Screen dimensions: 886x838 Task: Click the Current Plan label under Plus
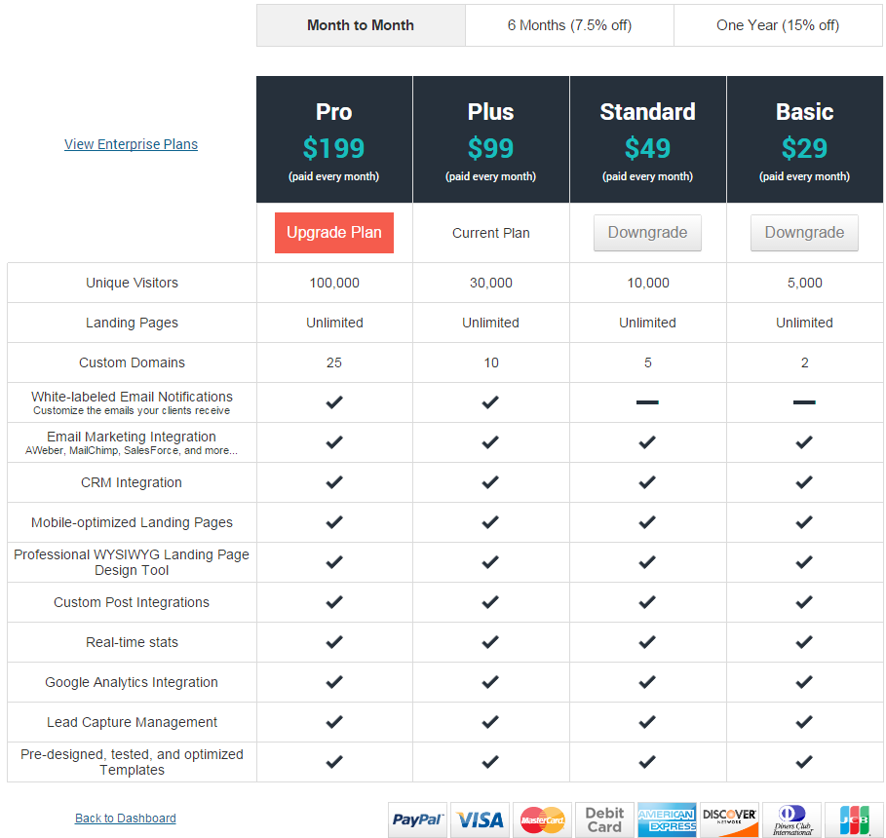(490, 232)
